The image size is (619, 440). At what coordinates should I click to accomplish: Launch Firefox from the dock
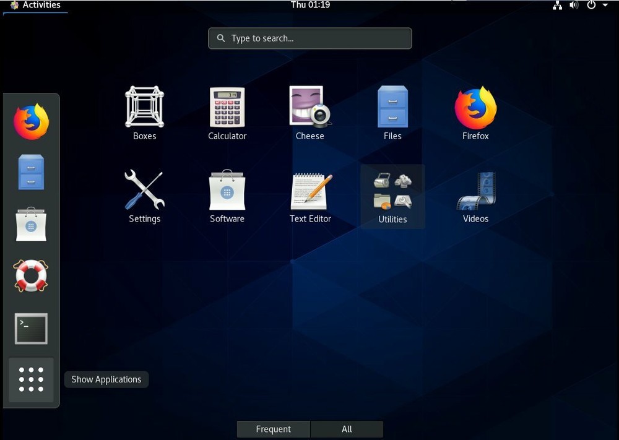30,121
